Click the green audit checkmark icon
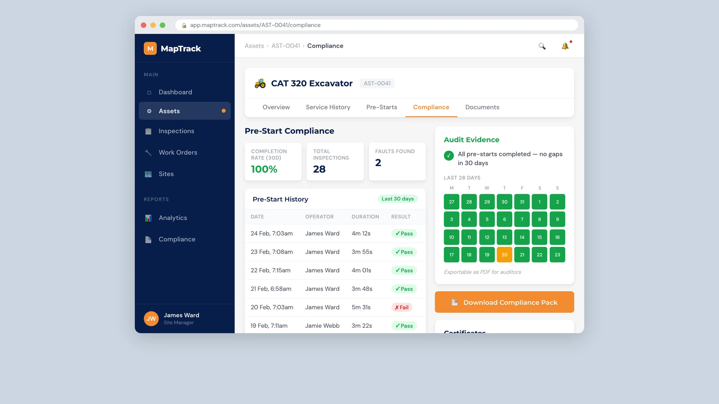Viewport: 719px width, 404px height. pos(449,155)
